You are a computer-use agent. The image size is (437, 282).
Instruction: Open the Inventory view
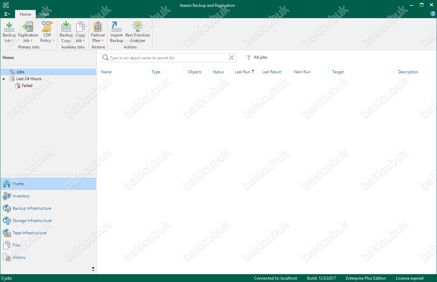click(x=48, y=196)
